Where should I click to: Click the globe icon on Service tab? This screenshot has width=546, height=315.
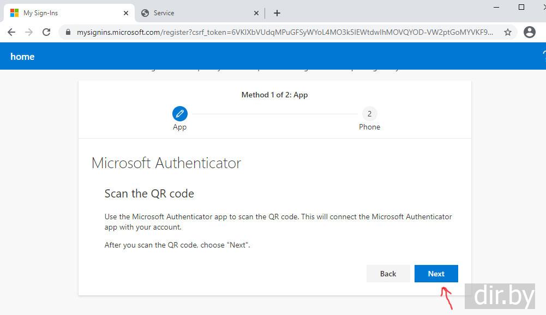(x=145, y=13)
